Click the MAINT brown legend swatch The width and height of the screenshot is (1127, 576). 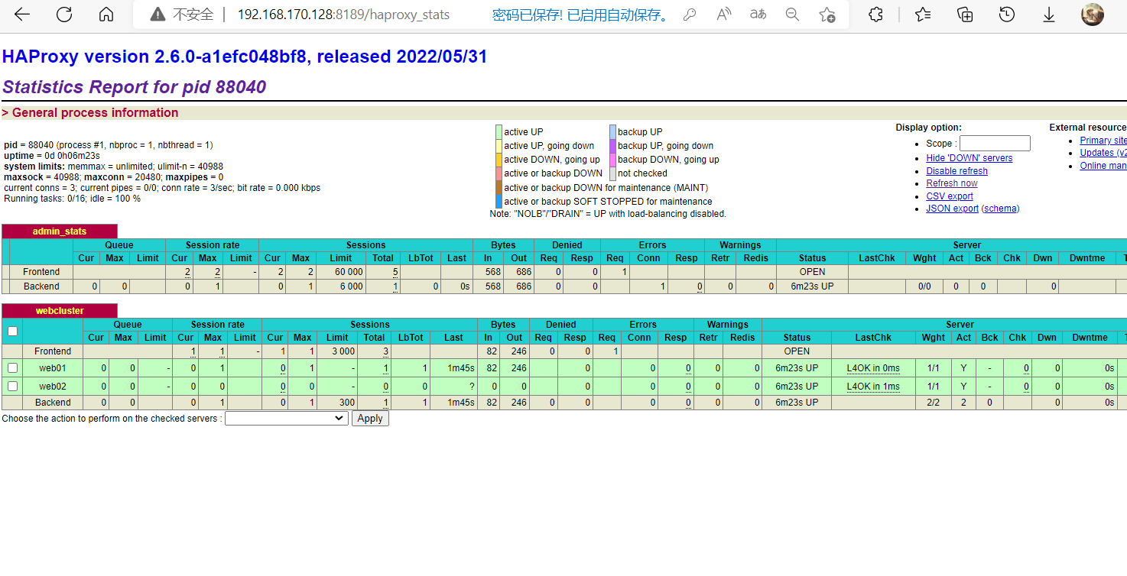[x=499, y=188]
